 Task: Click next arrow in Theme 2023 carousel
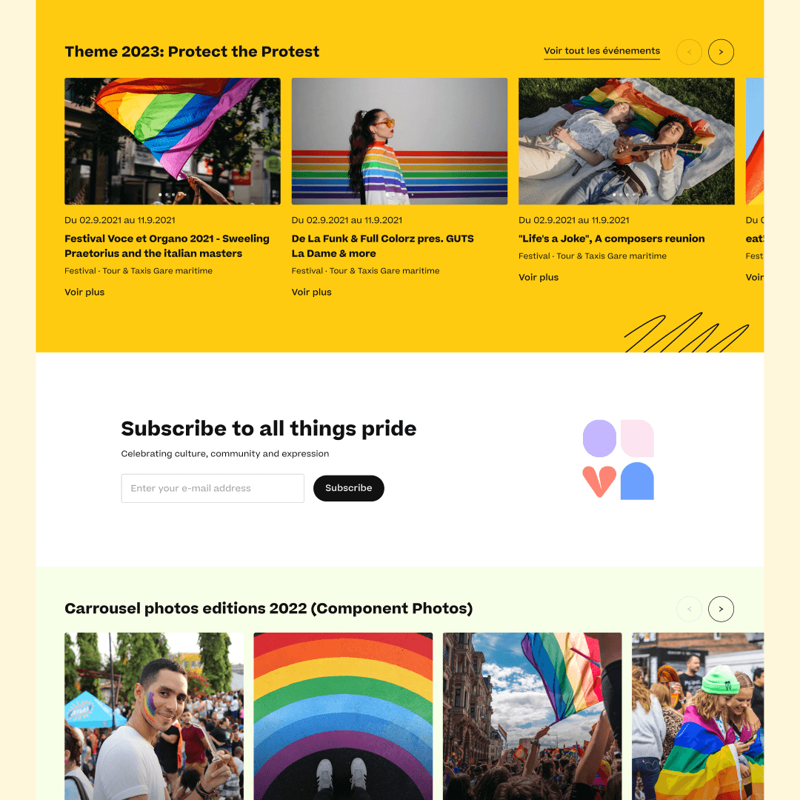[x=721, y=52]
